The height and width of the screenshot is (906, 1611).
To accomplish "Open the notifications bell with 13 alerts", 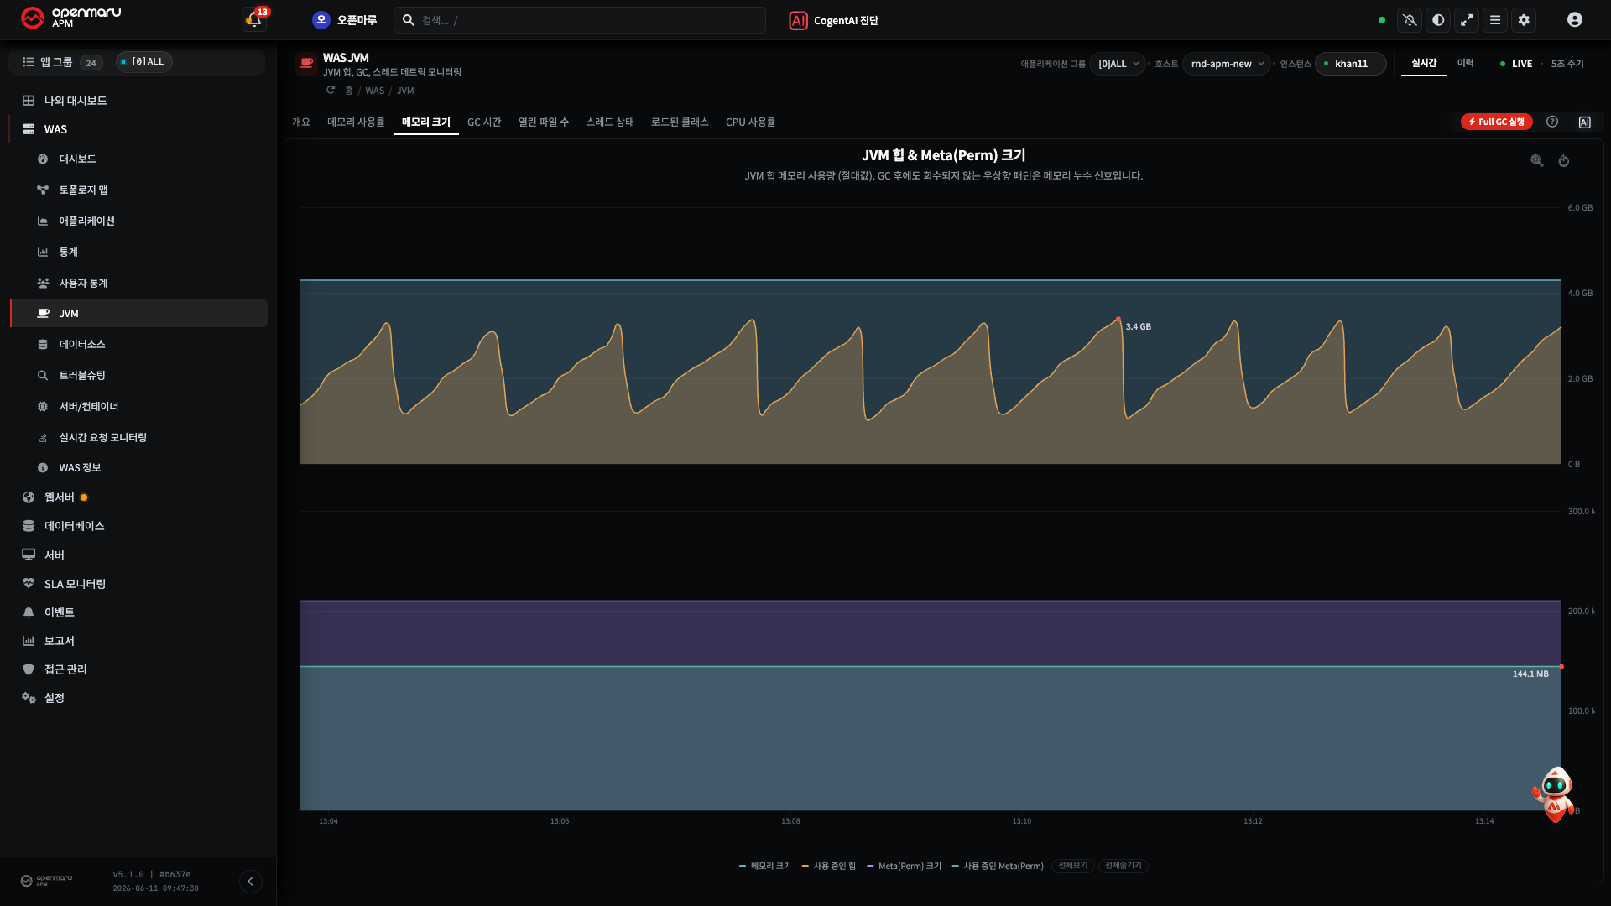I will (254, 19).
